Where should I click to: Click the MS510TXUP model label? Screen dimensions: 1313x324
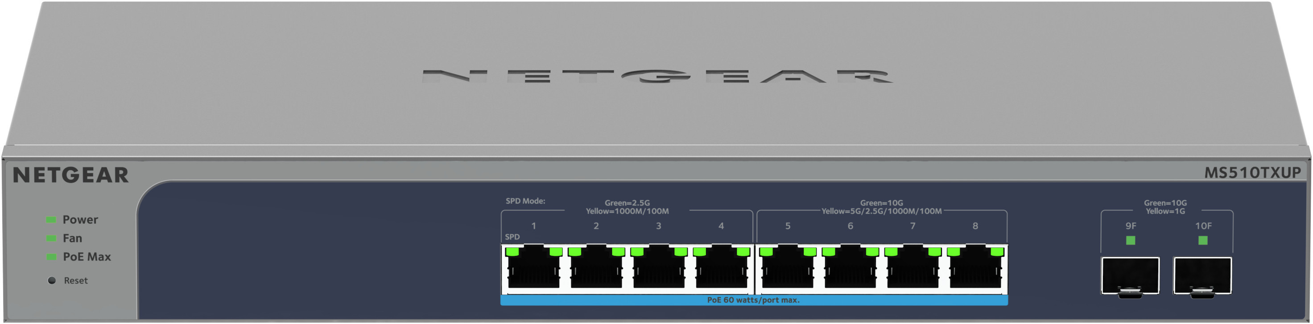(x=1252, y=173)
